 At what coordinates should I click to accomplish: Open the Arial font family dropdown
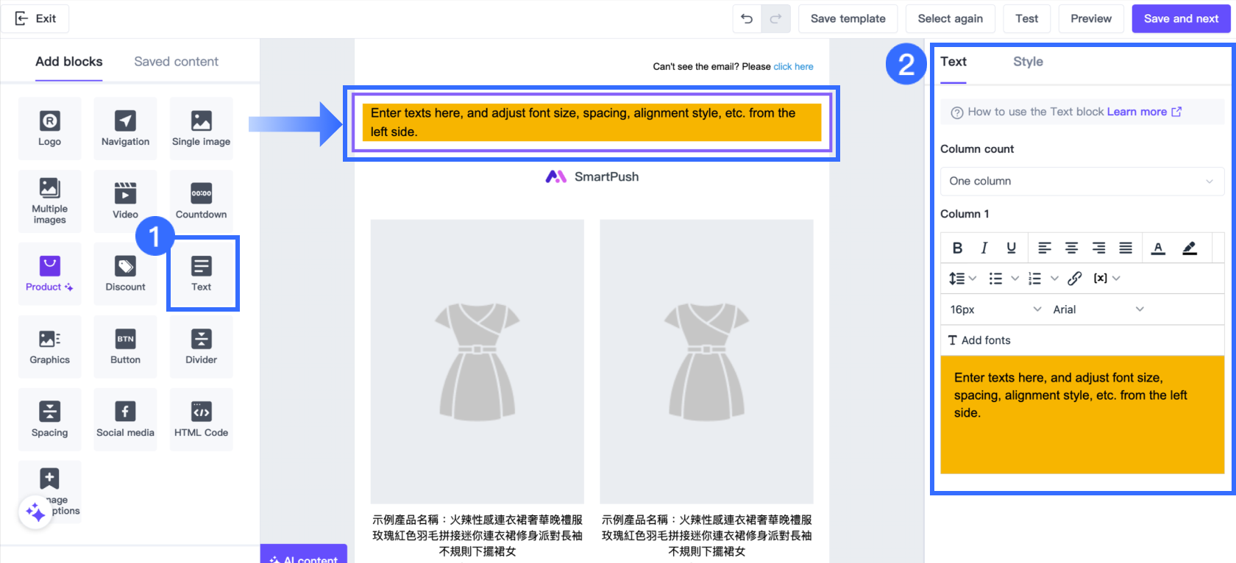click(x=1098, y=309)
